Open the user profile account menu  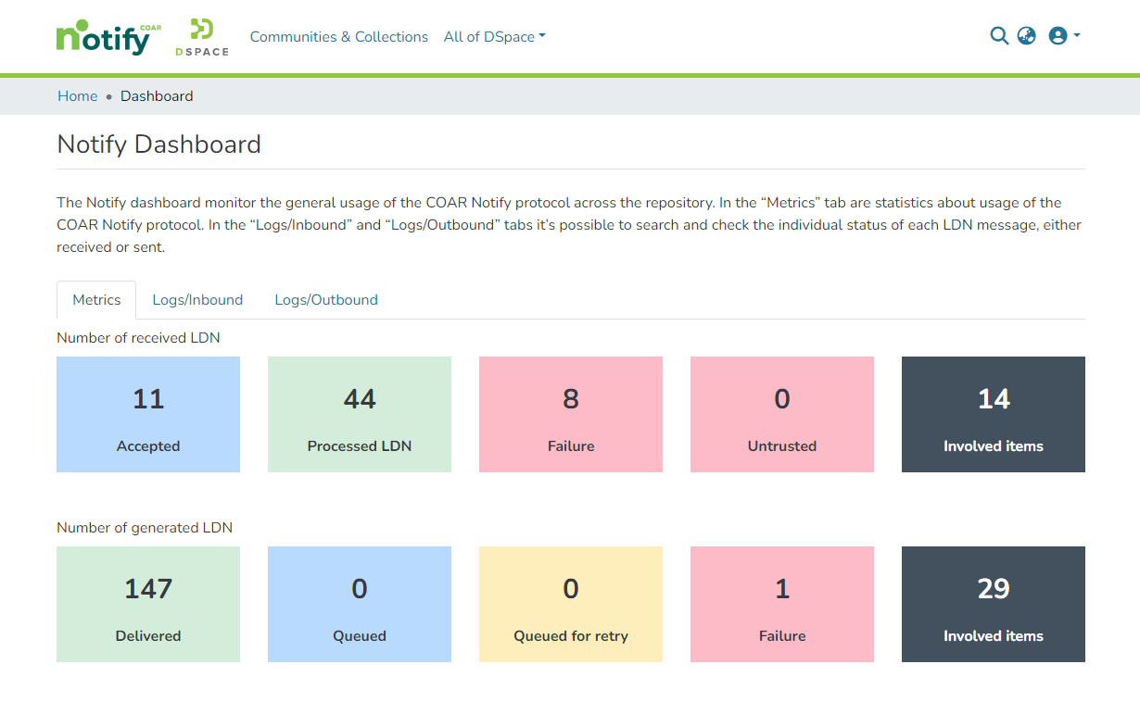tap(1063, 36)
